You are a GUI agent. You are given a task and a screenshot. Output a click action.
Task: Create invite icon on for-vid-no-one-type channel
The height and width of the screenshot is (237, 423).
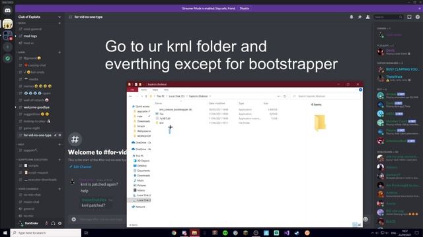pyautogui.click(x=56, y=135)
